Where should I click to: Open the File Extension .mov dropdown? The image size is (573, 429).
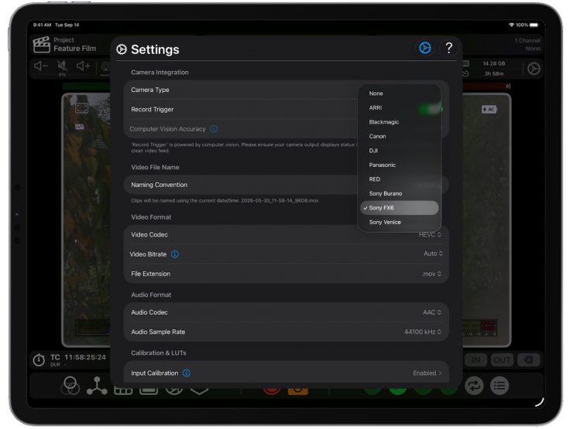(x=431, y=274)
